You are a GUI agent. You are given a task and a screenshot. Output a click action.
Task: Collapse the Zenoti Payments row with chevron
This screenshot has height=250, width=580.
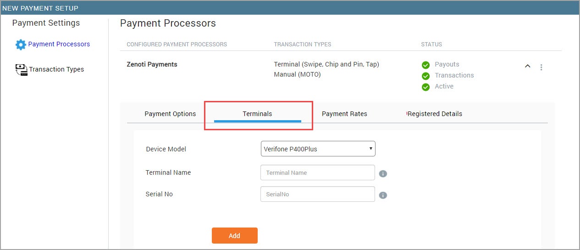pyautogui.click(x=528, y=66)
